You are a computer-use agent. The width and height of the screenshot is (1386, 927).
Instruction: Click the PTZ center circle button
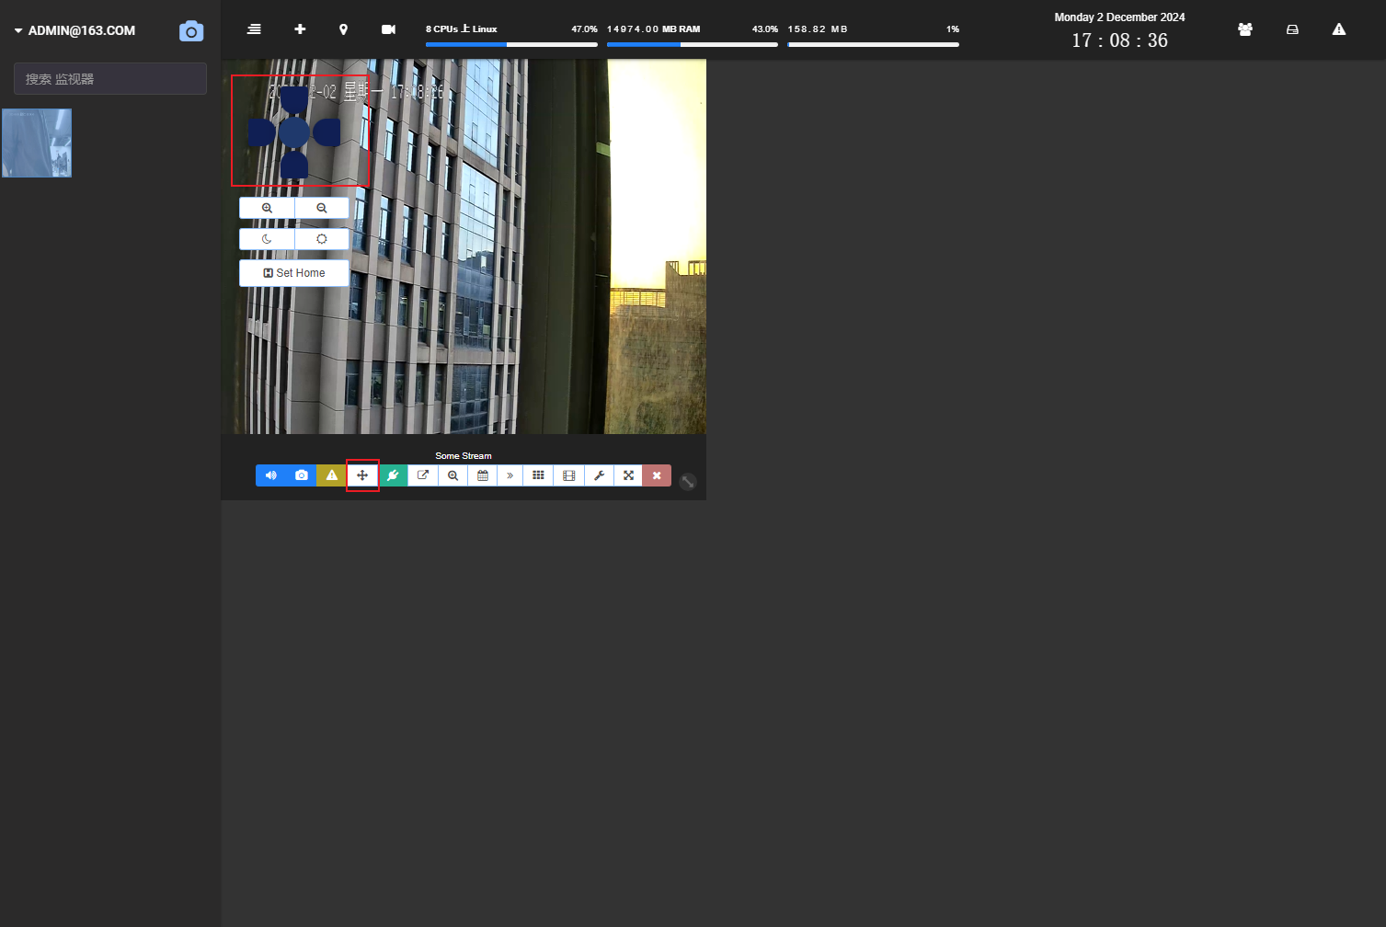click(294, 132)
